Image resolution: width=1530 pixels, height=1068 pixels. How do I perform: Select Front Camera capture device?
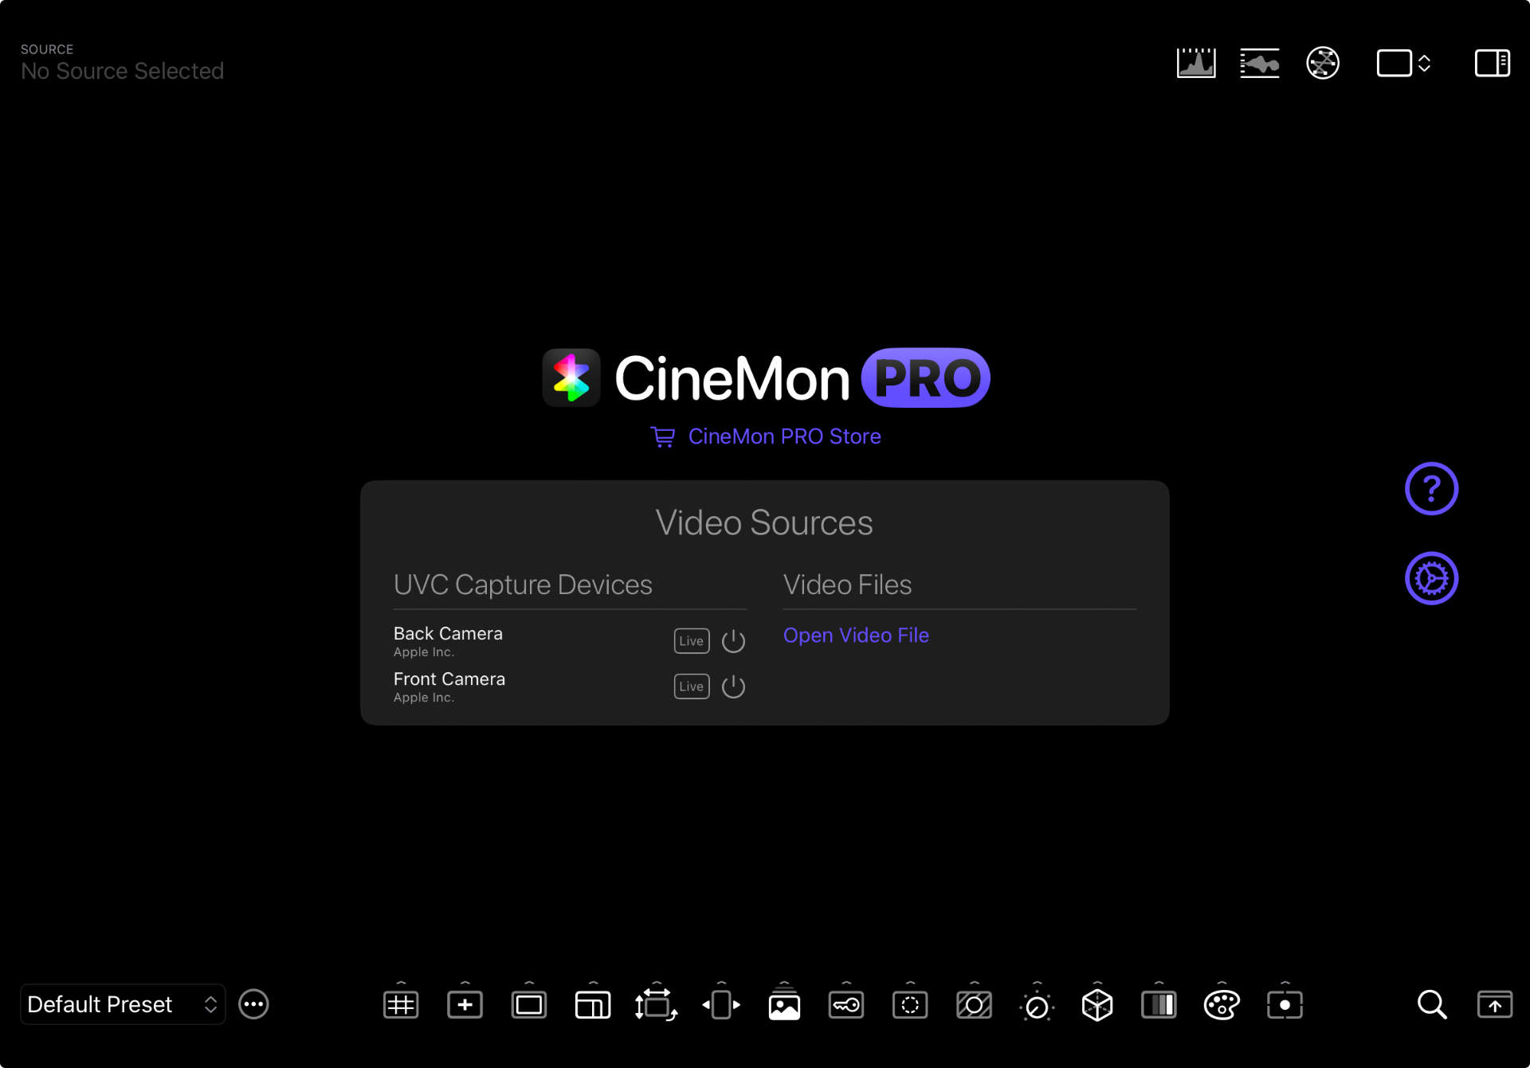[x=449, y=679]
